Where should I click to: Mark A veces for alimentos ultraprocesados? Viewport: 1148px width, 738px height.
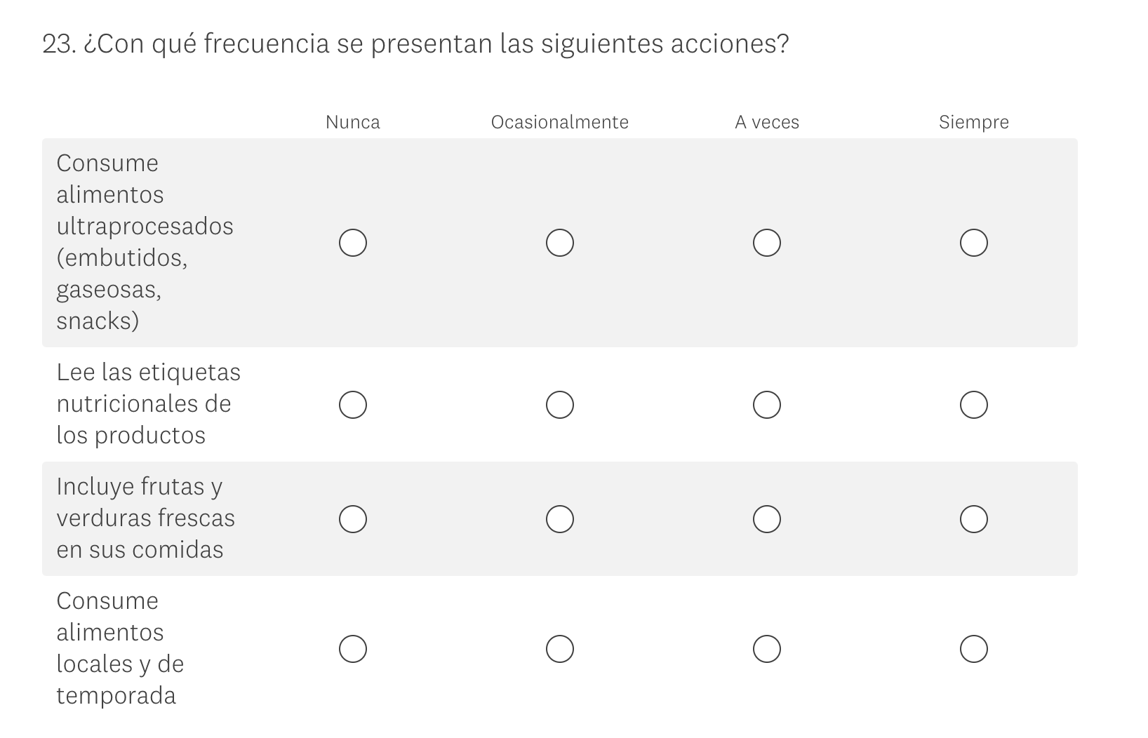pos(767,243)
